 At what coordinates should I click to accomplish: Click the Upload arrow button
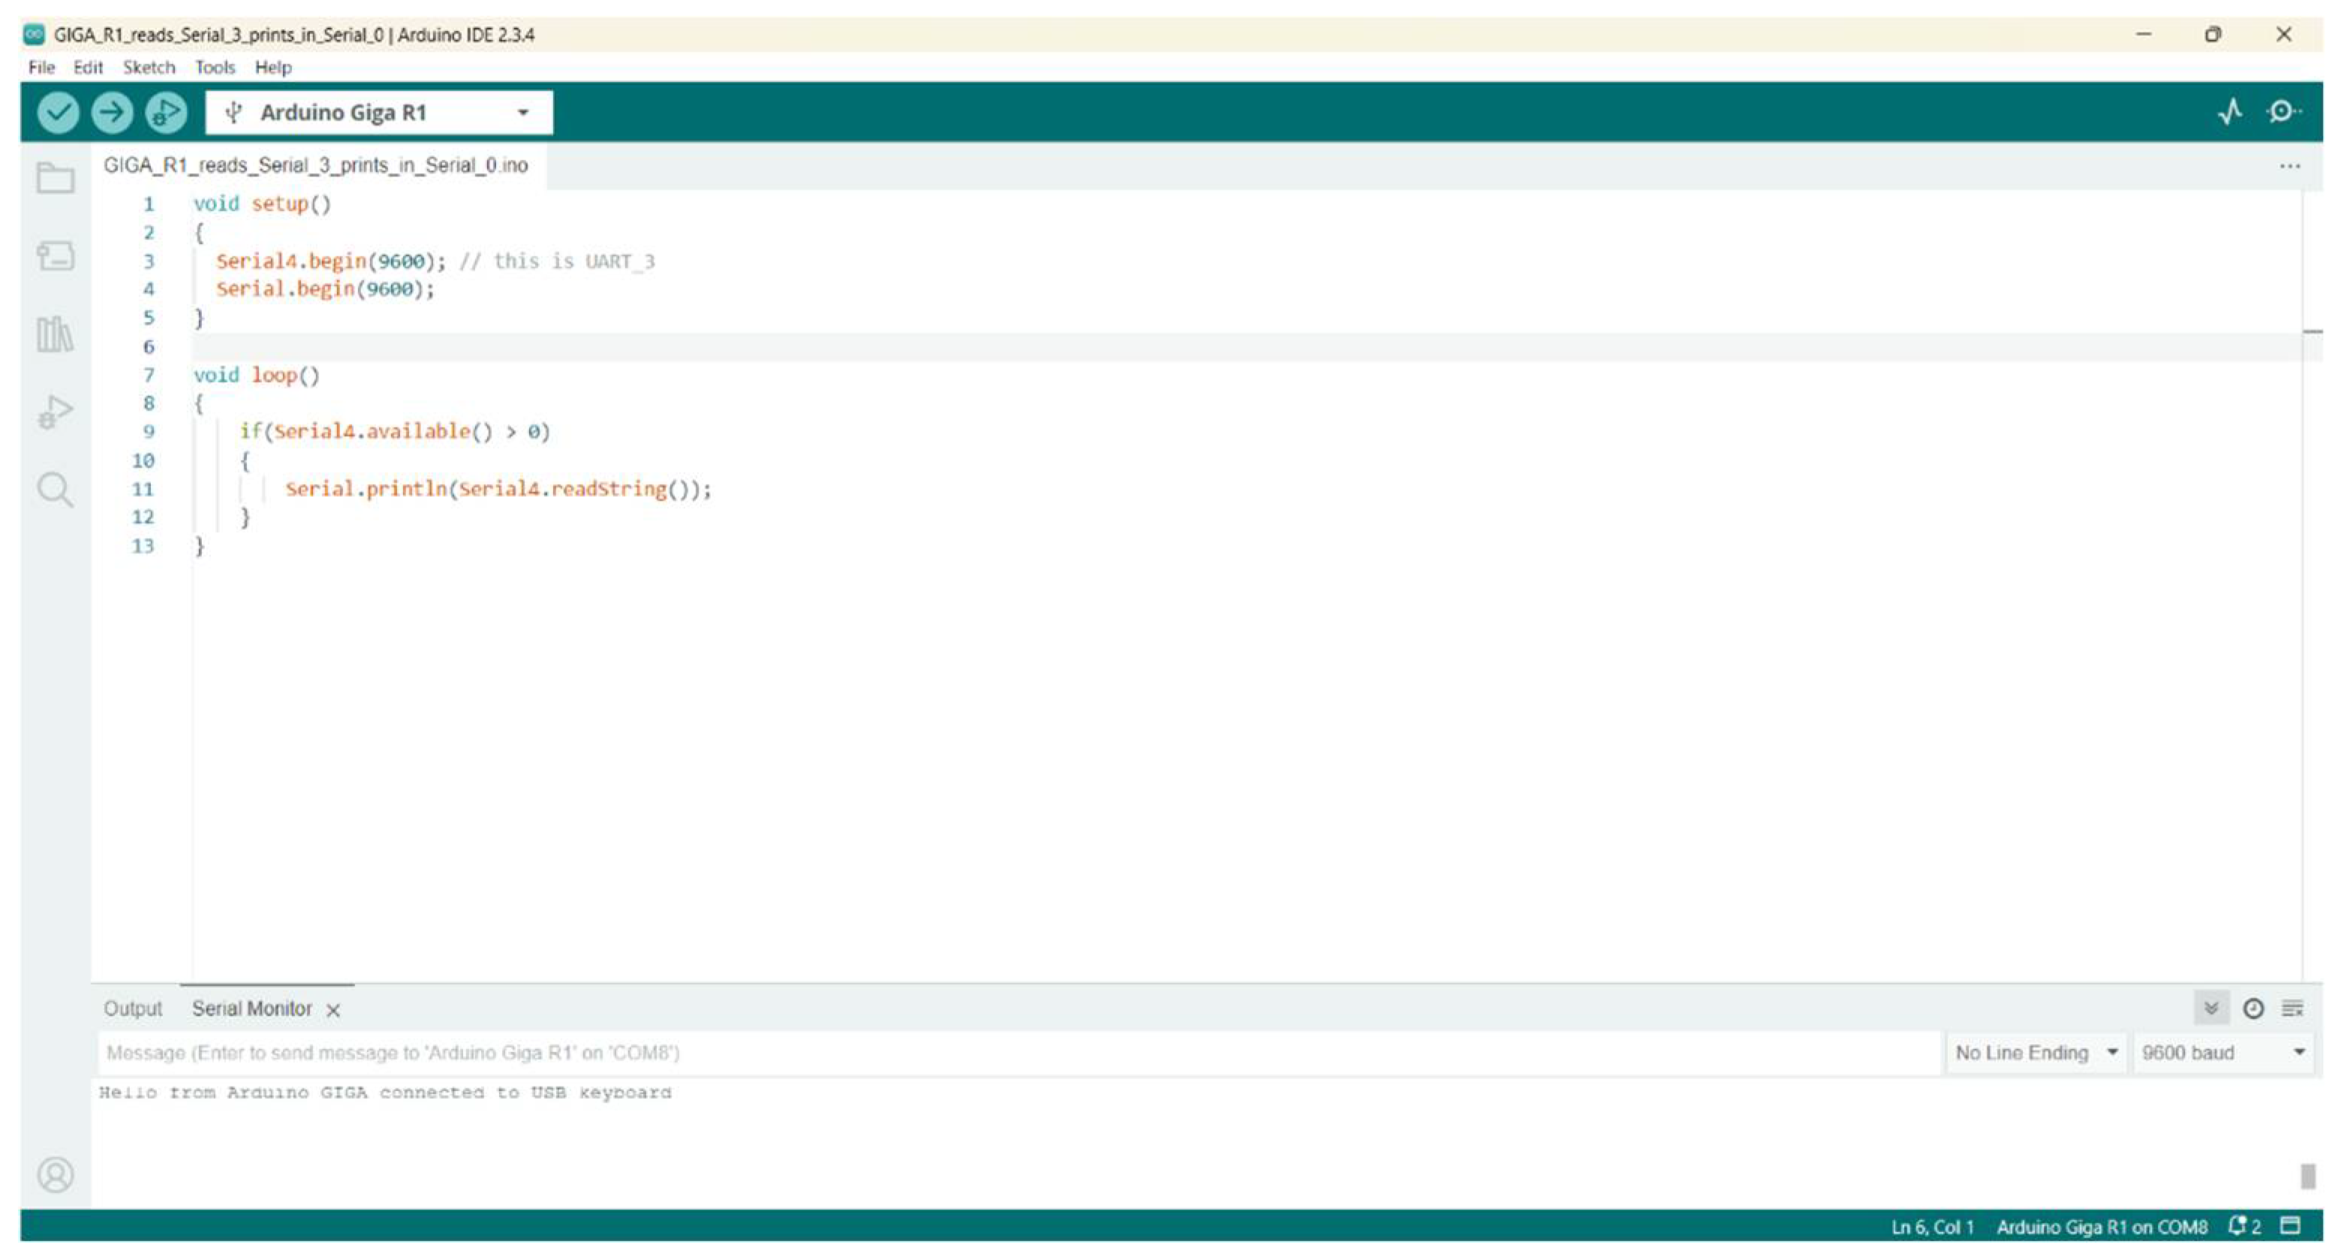tap(112, 113)
